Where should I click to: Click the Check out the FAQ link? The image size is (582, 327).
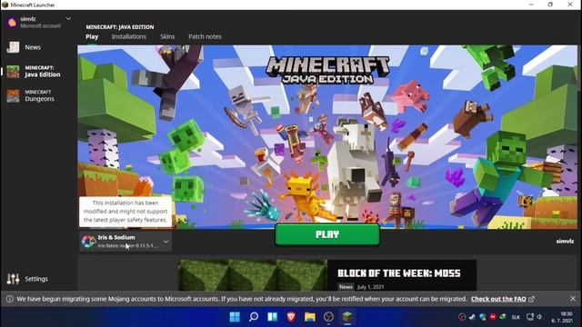(x=498, y=299)
